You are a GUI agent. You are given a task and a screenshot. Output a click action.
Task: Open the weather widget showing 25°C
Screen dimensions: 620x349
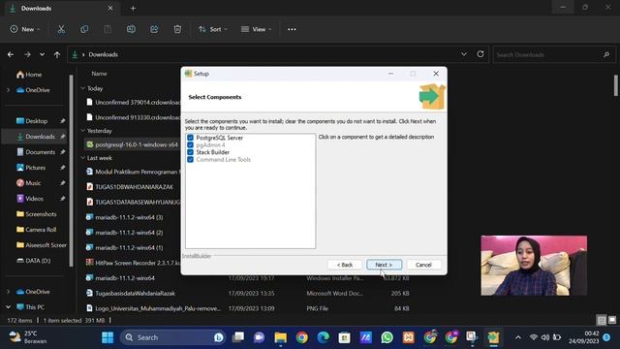coord(28,337)
